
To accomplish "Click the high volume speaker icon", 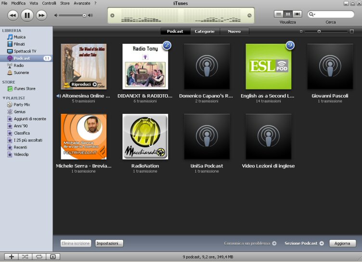I will click(x=90, y=15).
